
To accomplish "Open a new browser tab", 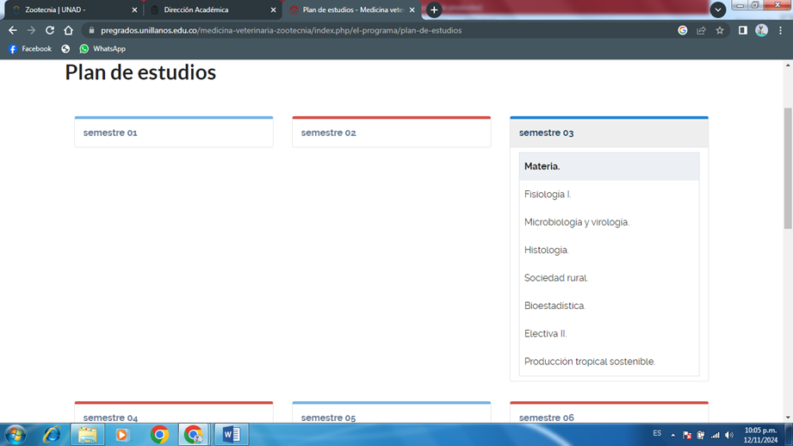I will pos(434,10).
